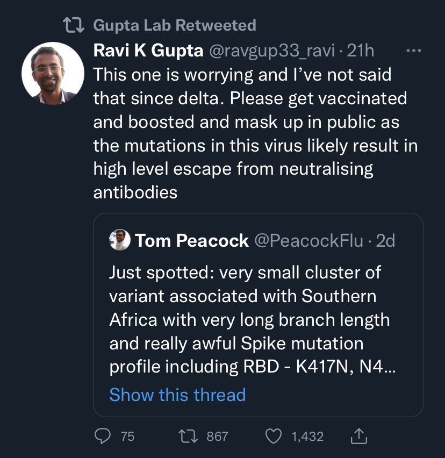Open the three-dot more options menu
Screen dimensions: 445x458
coord(413,51)
